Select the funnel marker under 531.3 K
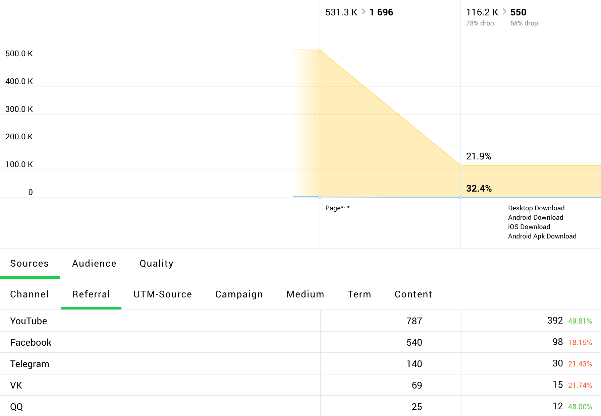This screenshot has height=416, width=601. [320, 50]
